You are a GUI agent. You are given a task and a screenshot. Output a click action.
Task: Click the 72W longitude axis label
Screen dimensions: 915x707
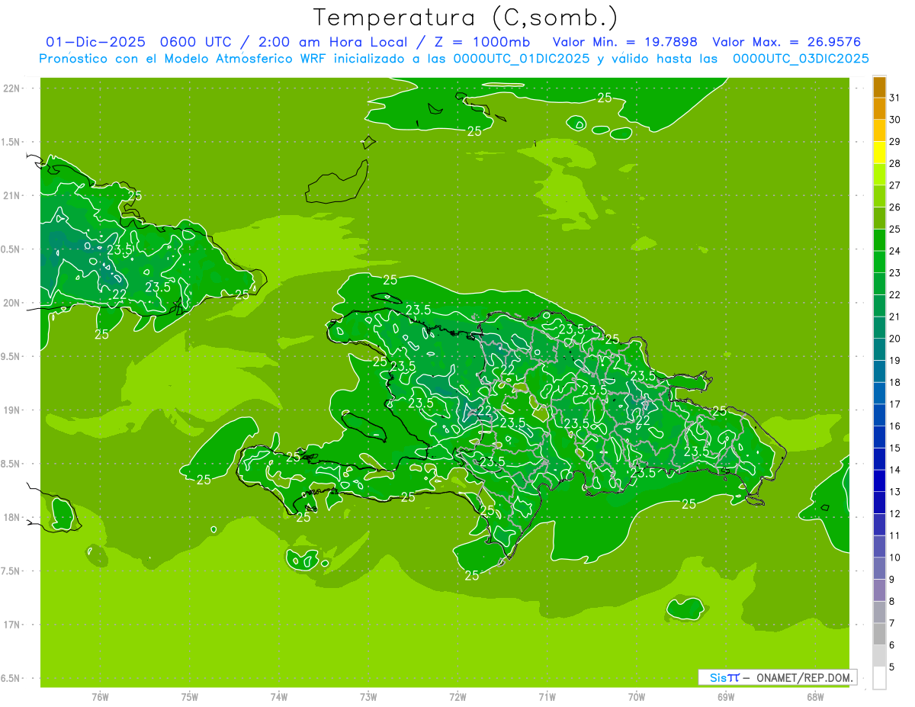[x=457, y=696]
